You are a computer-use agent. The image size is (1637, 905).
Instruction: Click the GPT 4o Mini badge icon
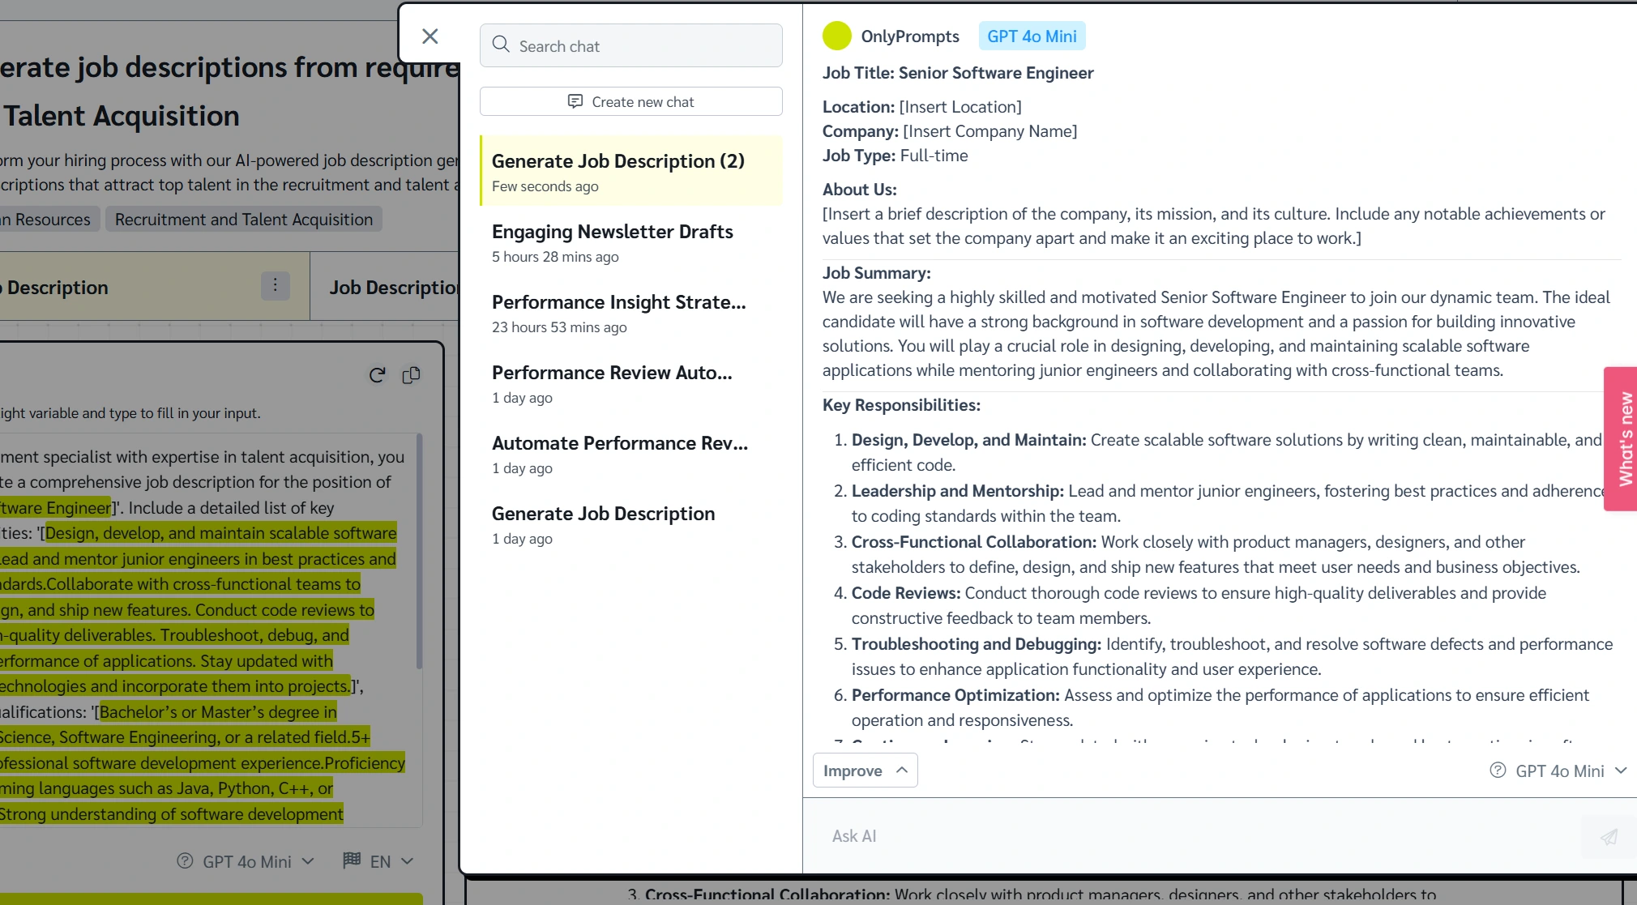click(x=1031, y=36)
